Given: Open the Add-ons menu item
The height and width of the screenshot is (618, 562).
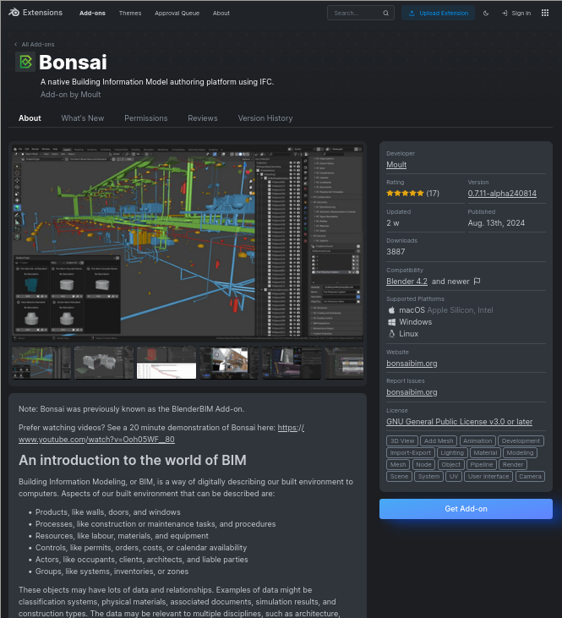Looking at the screenshot, I should pyautogui.click(x=92, y=13).
